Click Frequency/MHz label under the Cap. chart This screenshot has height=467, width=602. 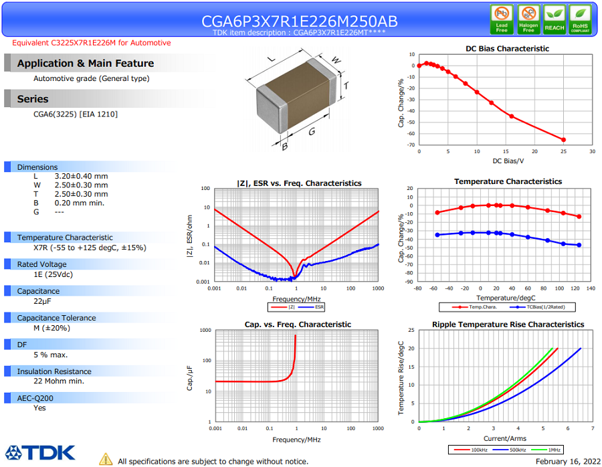pos(296,440)
